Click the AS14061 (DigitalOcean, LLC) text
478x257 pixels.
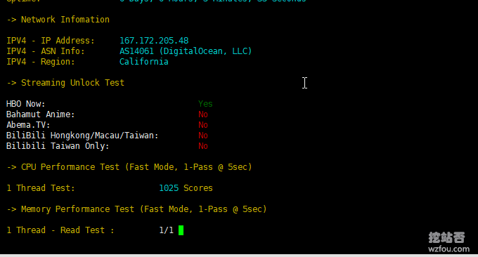(x=186, y=51)
